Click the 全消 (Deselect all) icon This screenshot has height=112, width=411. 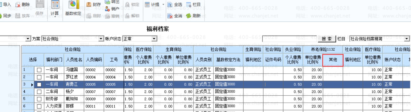(170, 16)
